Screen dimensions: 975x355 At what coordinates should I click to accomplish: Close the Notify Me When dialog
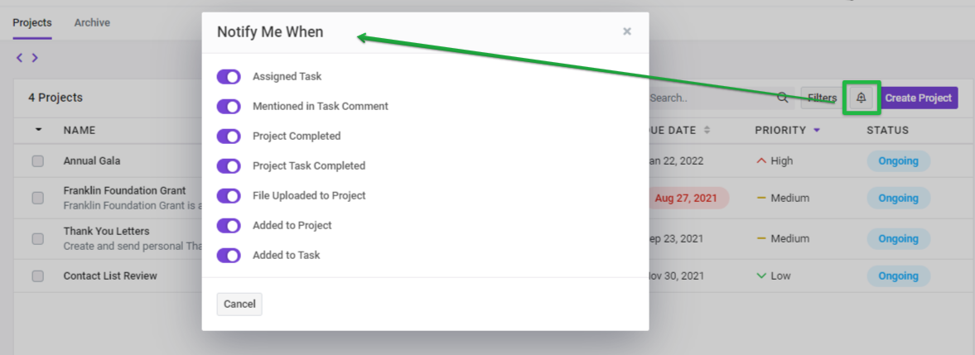click(x=627, y=31)
